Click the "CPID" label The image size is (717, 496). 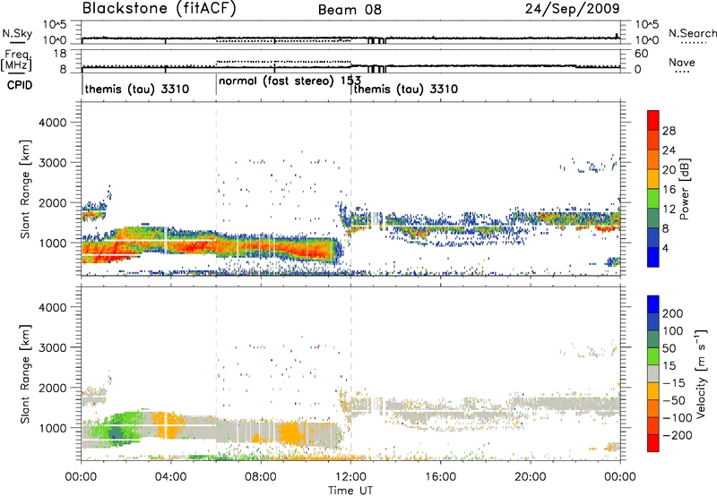pyautogui.click(x=20, y=85)
